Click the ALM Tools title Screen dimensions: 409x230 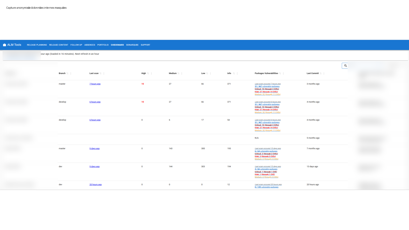(x=14, y=45)
